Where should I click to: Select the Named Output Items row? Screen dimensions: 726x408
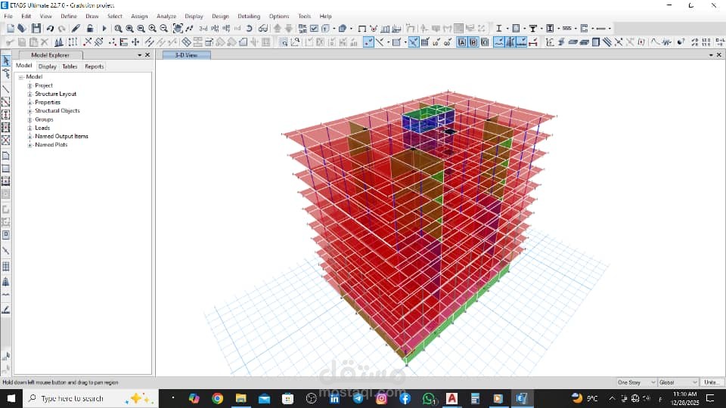click(61, 137)
